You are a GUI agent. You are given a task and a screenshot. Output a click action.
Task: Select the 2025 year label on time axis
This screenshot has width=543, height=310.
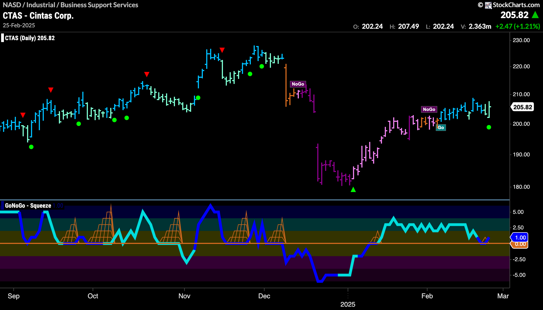(348, 304)
